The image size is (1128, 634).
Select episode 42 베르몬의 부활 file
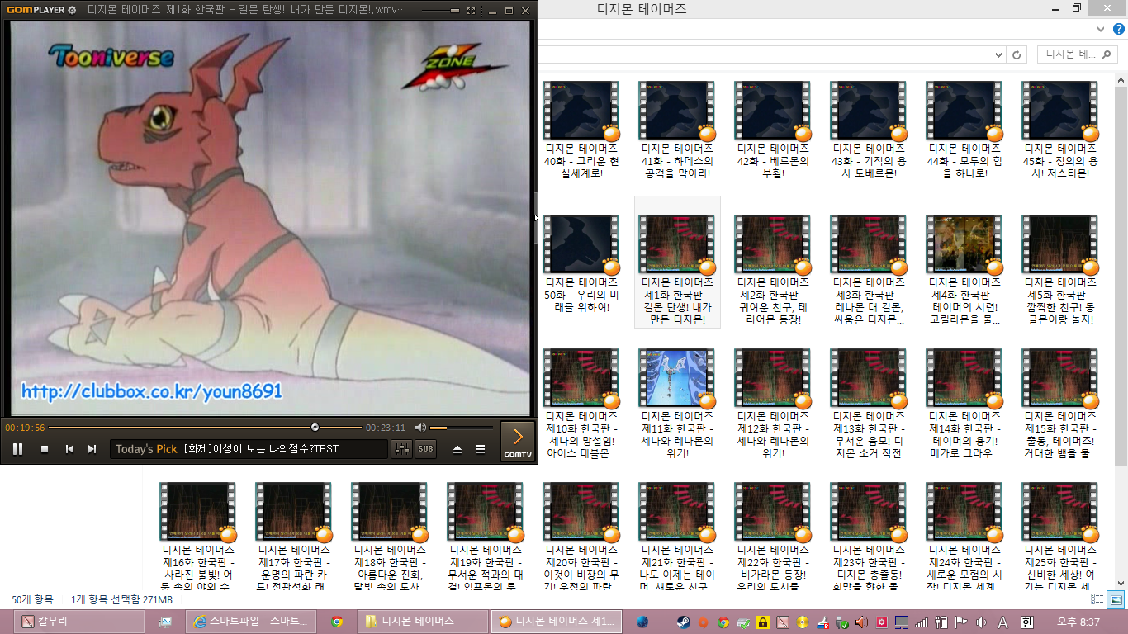[773, 130]
